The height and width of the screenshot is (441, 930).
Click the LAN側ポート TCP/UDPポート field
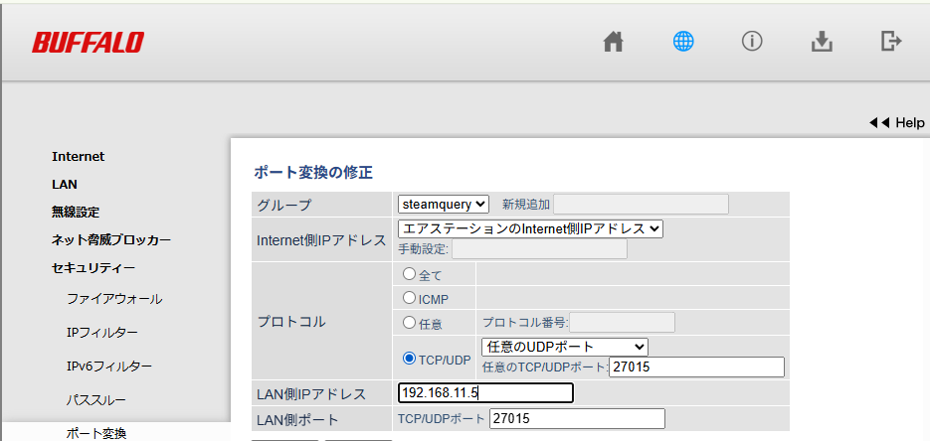click(x=577, y=418)
